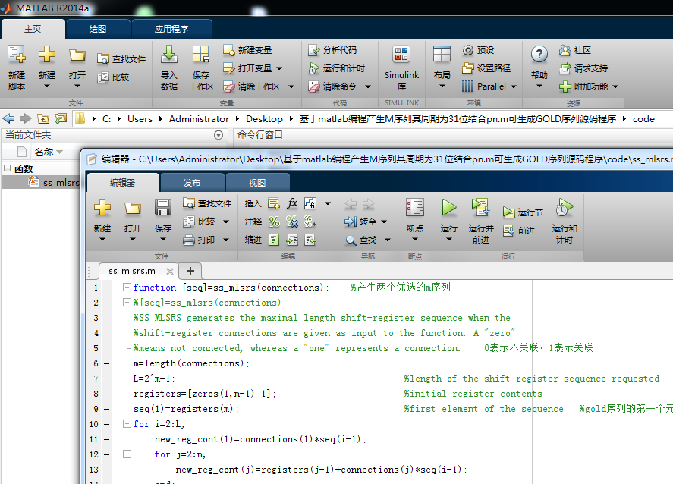
Task: Click editor Run and Time (运行和计时) clock icon
Action: click(564, 208)
